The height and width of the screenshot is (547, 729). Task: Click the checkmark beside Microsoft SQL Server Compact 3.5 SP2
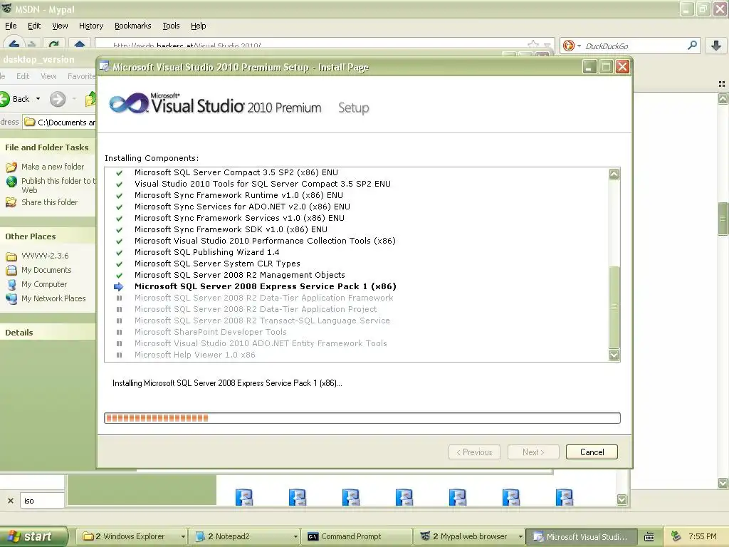(x=119, y=172)
